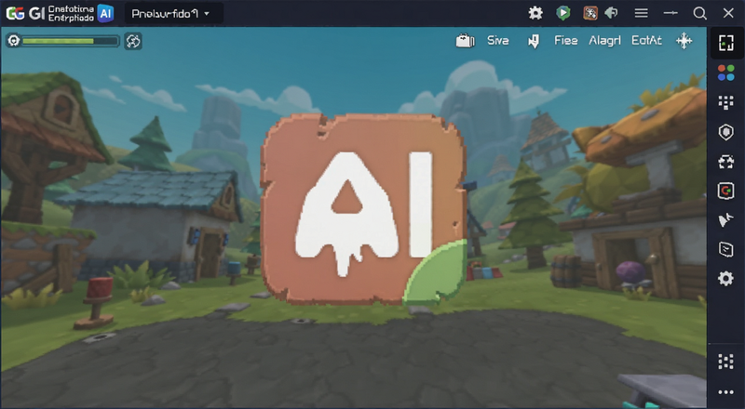
Task: Select the Fiee menu item
Action: pyautogui.click(x=566, y=41)
